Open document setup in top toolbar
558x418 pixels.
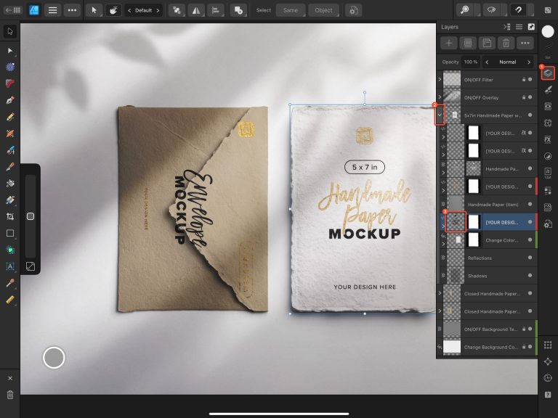(353, 10)
